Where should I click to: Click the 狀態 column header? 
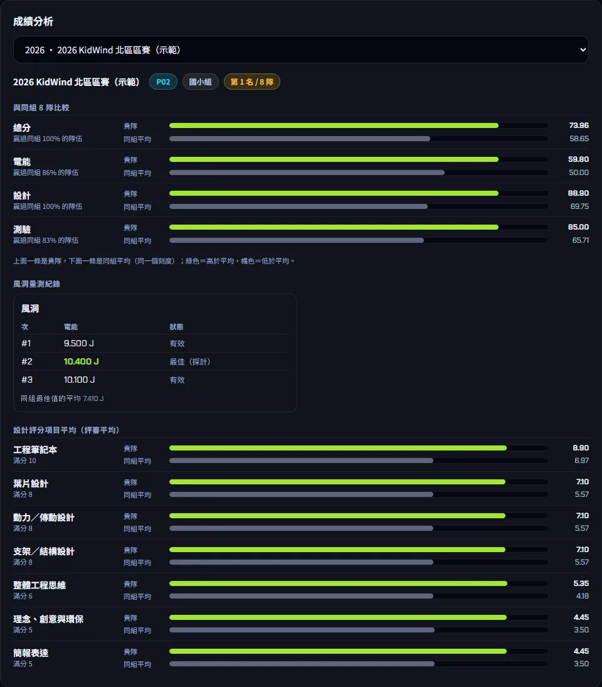(x=176, y=327)
